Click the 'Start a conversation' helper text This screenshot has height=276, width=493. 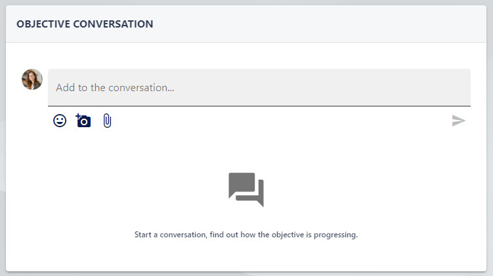[246, 235]
